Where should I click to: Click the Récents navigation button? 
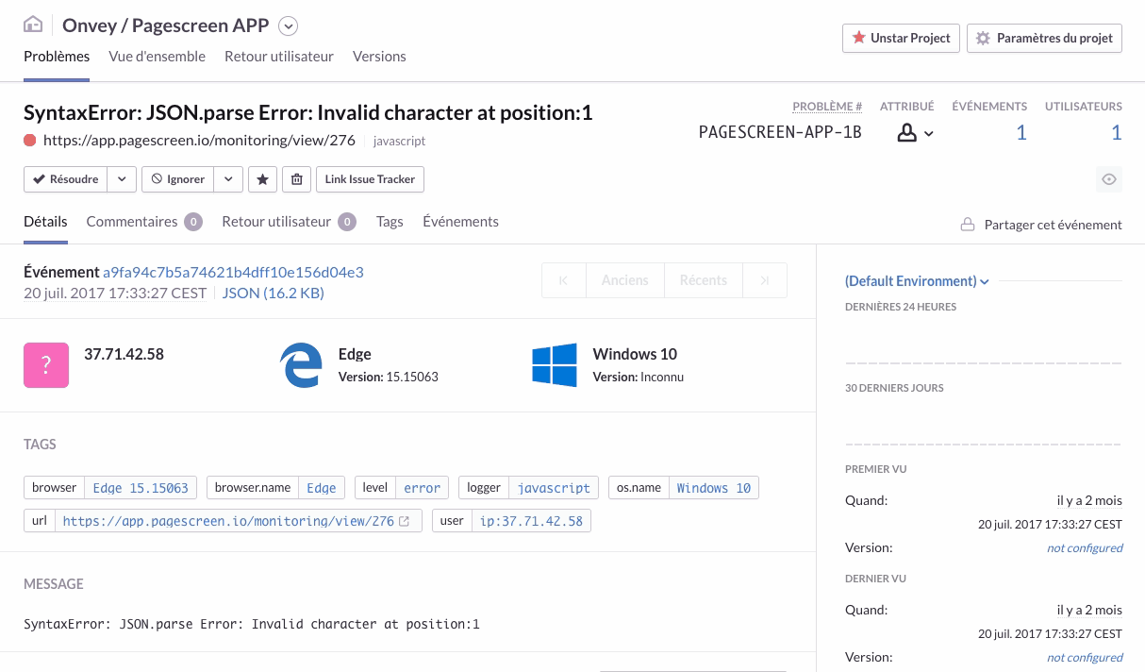(x=704, y=280)
